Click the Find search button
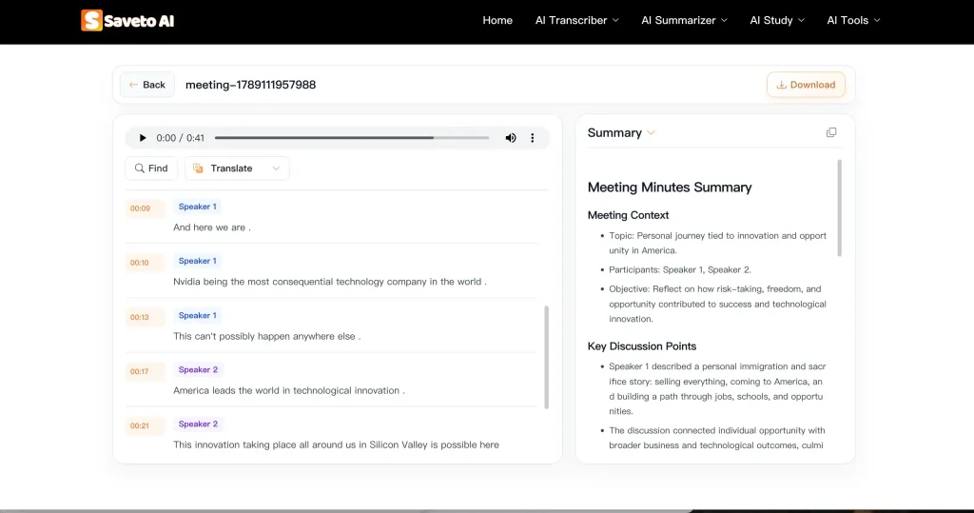Viewport: 974px width, 513px height. 151,168
